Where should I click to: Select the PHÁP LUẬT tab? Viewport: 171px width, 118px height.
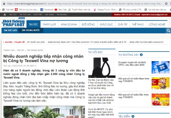50,24
